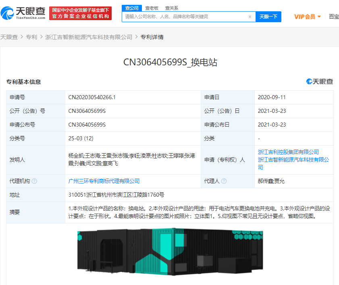The height and width of the screenshot is (285, 339).
Task: Click the 百宝 menu item at top right
Action: click(334, 17)
